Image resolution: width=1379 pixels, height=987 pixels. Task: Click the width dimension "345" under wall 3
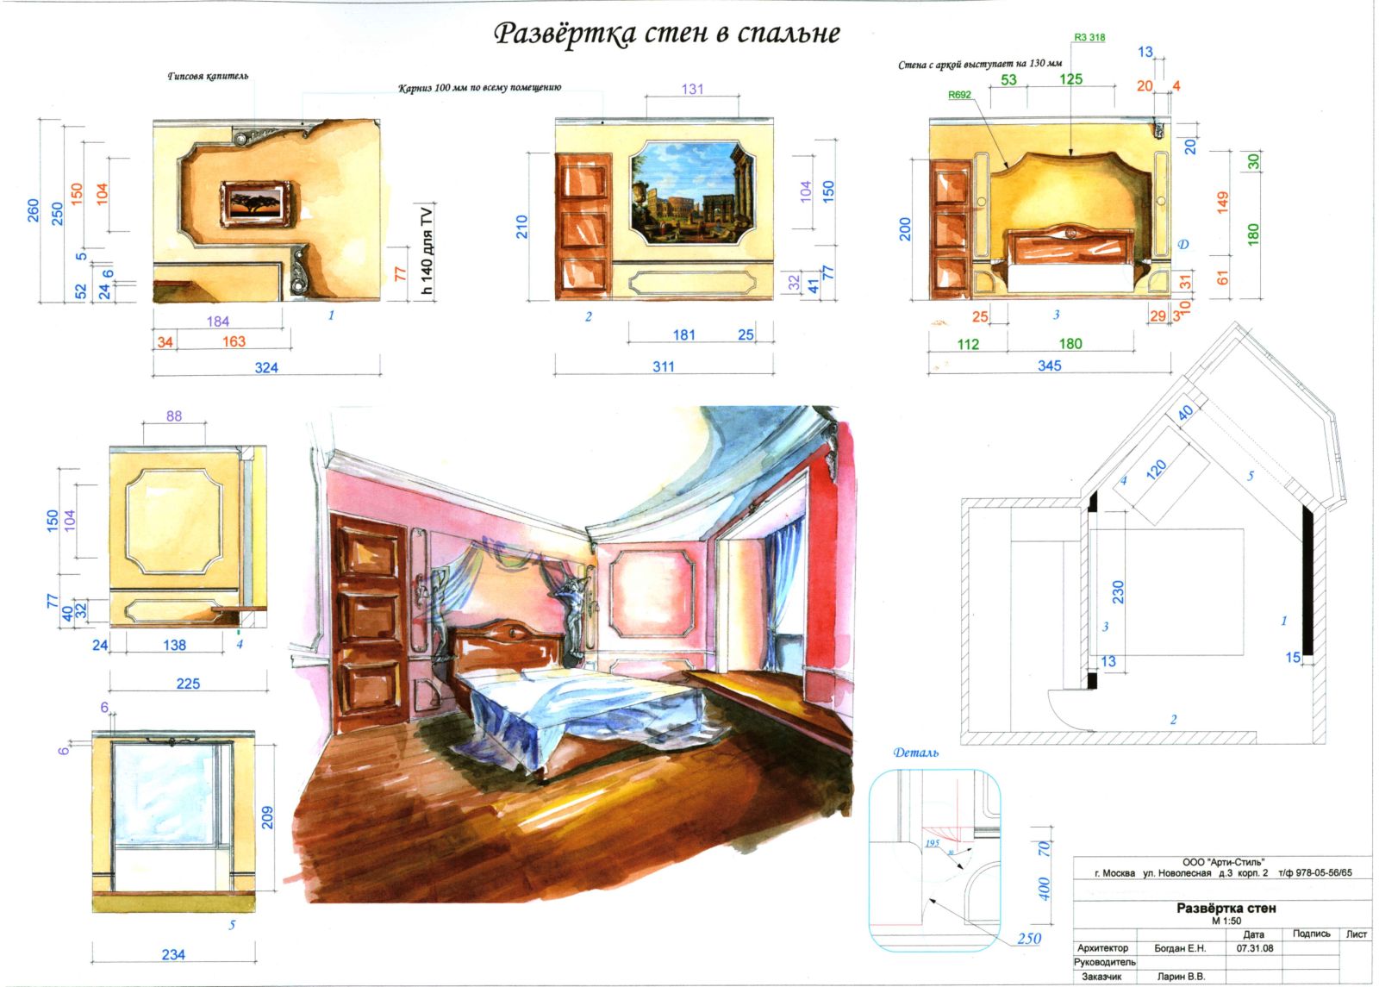[x=1049, y=365]
